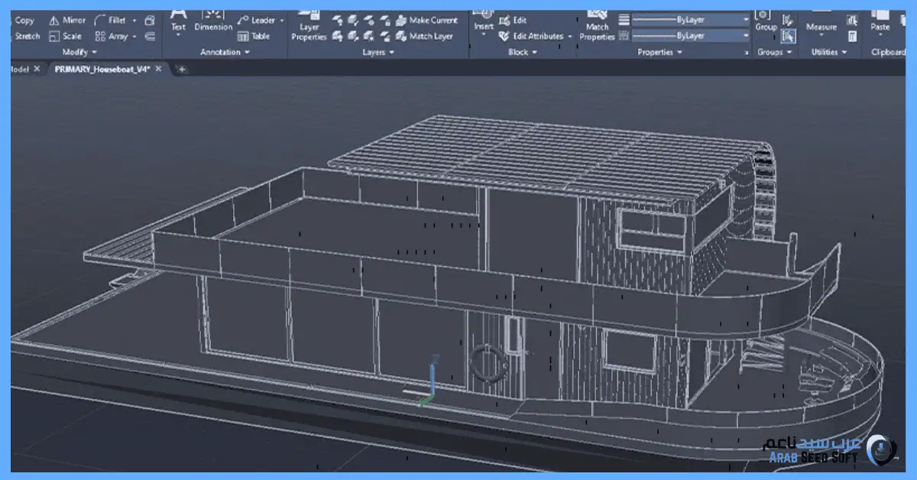Image resolution: width=917 pixels, height=480 pixels.
Task: Select the Mirror tool
Action: (67, 21)
